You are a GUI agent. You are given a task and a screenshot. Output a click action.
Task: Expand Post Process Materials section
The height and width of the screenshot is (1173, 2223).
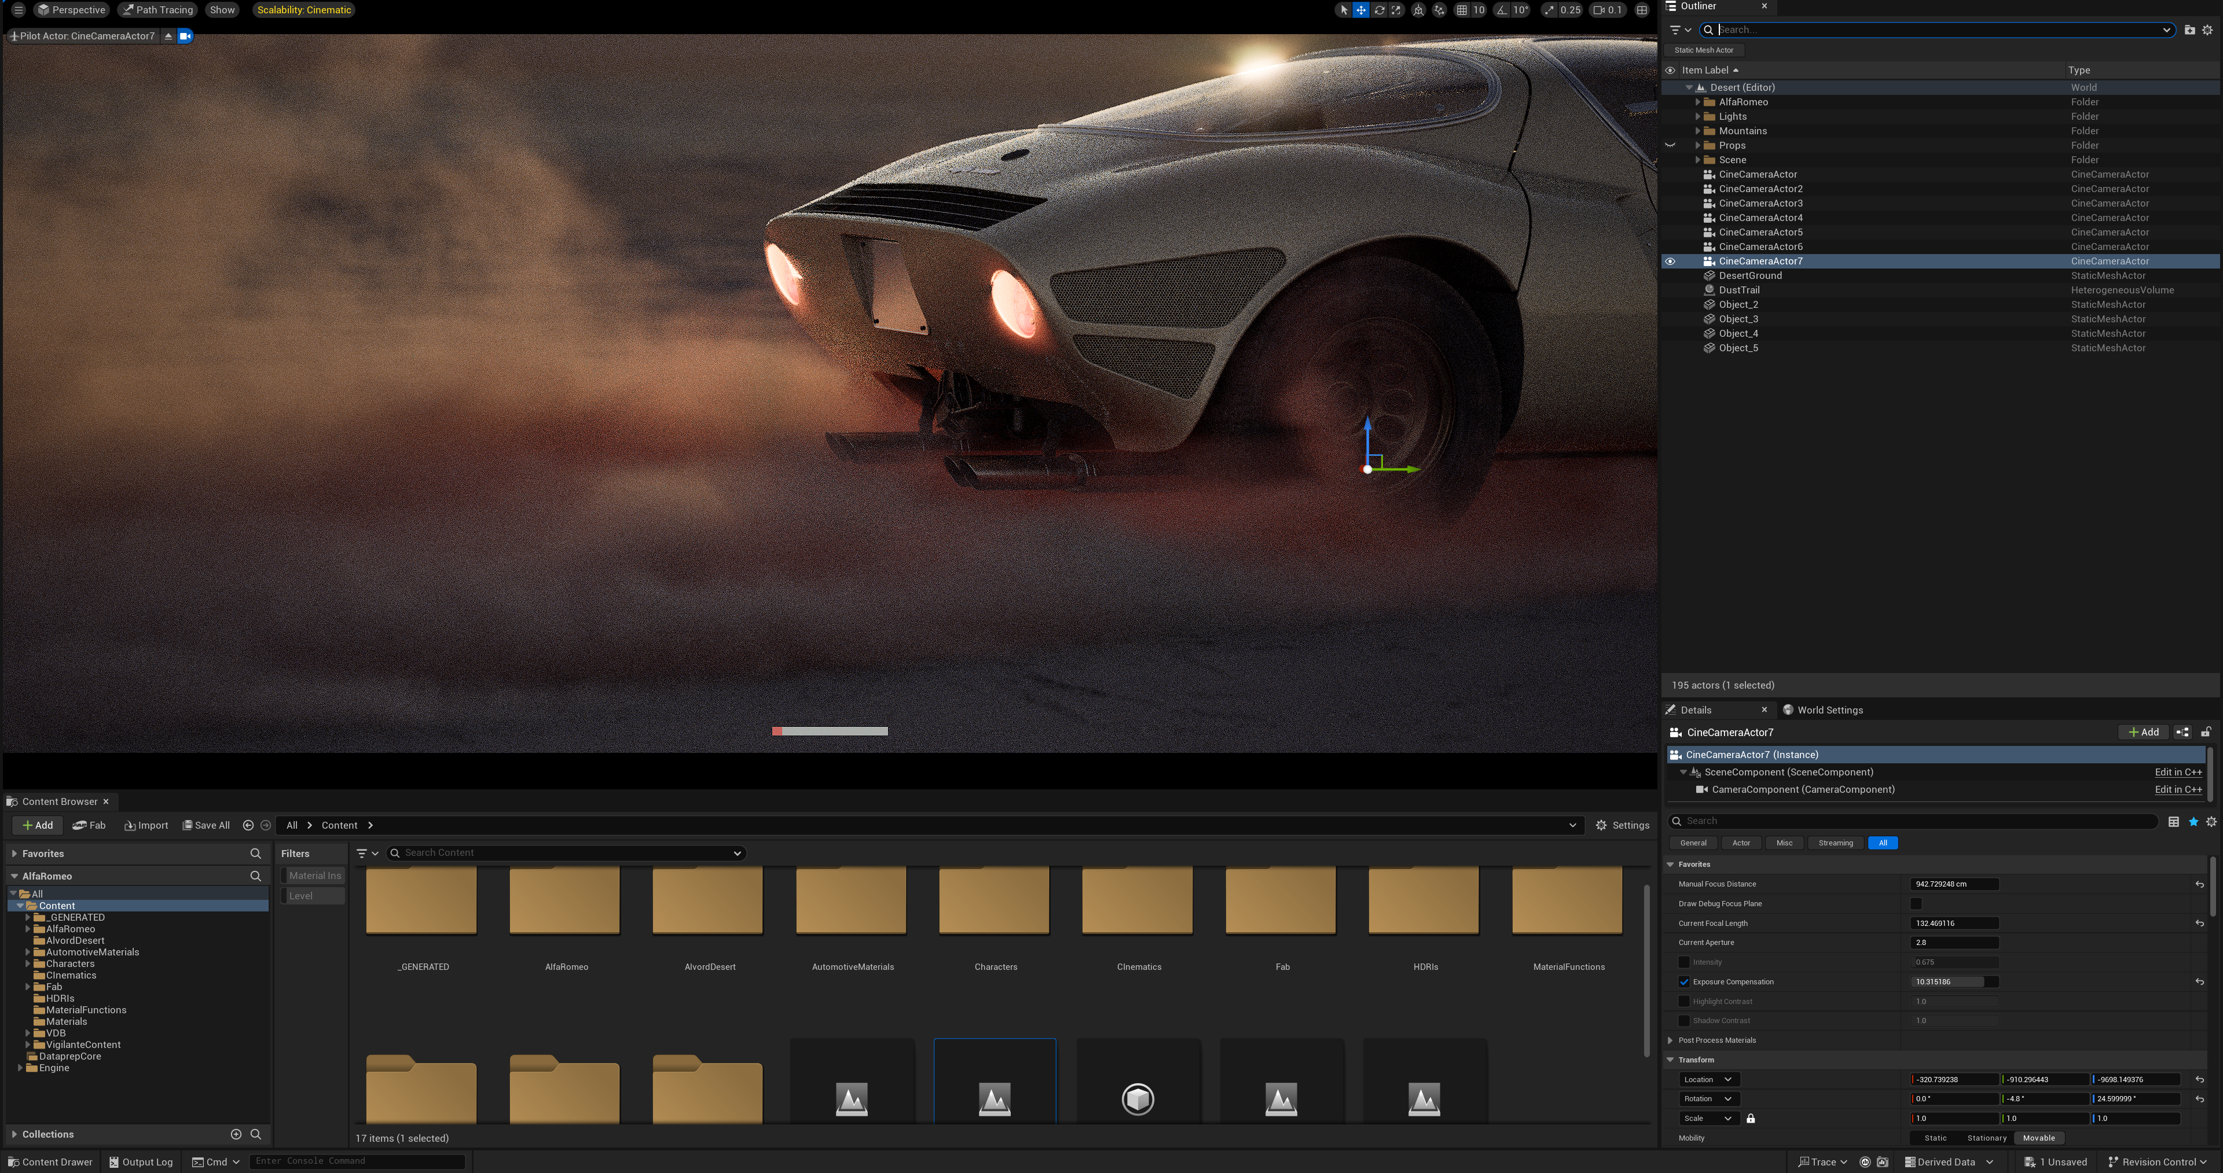point(1671,1040)
